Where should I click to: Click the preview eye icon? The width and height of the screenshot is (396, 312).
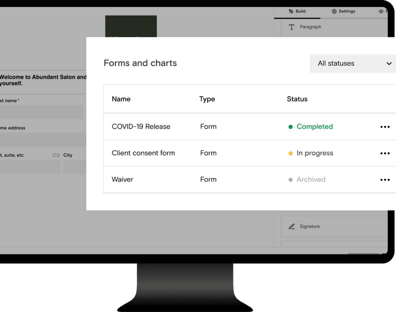tap(381, 12)
